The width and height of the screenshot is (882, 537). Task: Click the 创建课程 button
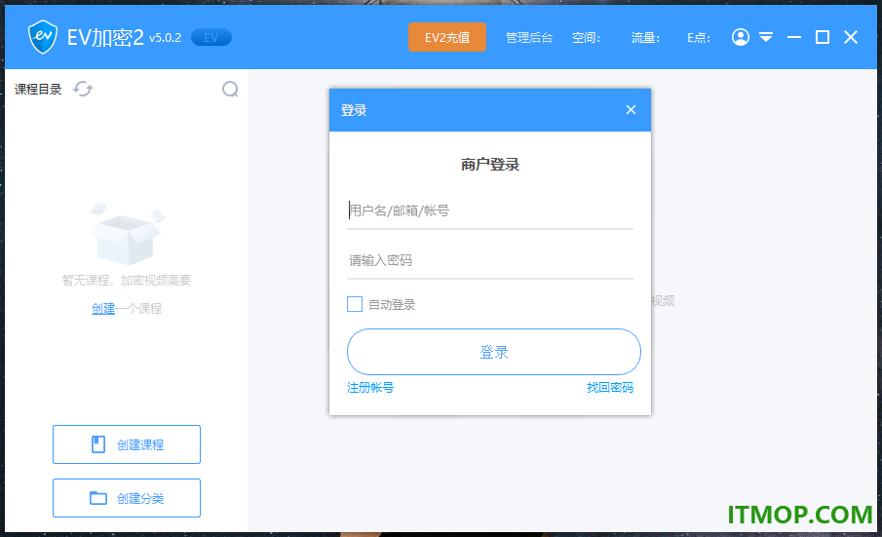127,444
